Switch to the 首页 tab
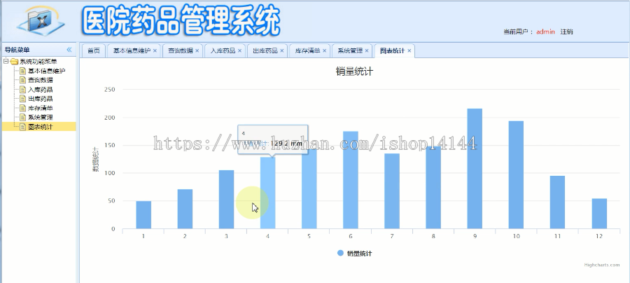This screenshot has width=630, height=283. [x=94, y=50]
